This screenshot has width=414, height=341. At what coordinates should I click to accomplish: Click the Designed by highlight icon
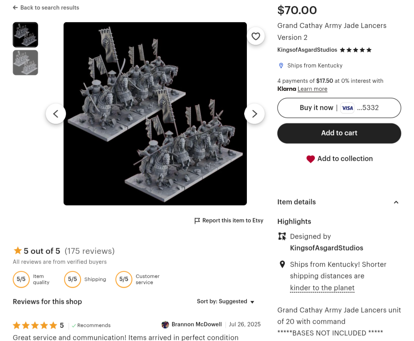[x=282, y=236]
